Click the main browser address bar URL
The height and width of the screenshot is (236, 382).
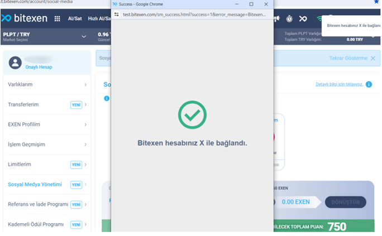(x=36, y=2)
